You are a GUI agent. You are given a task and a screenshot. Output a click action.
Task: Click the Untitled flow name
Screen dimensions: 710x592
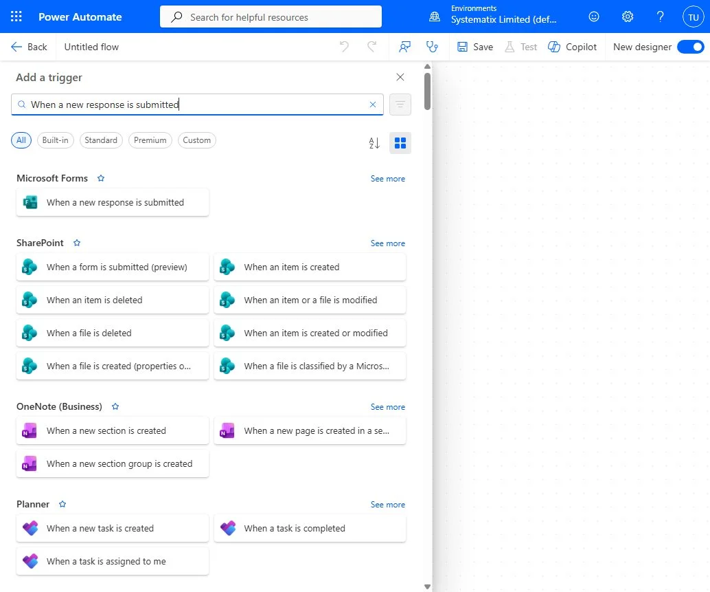click(91, 47)
